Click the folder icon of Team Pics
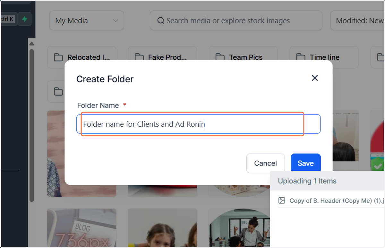The image size is (385, 248). point(220,57)
